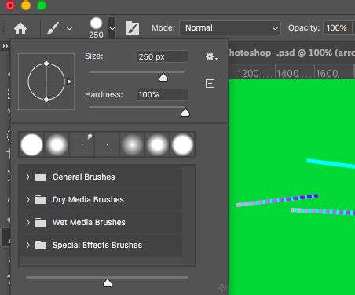This screenshot has width=355, height=295.
Task: Adjust the Hardness slider handle
Action: (185, 113)
